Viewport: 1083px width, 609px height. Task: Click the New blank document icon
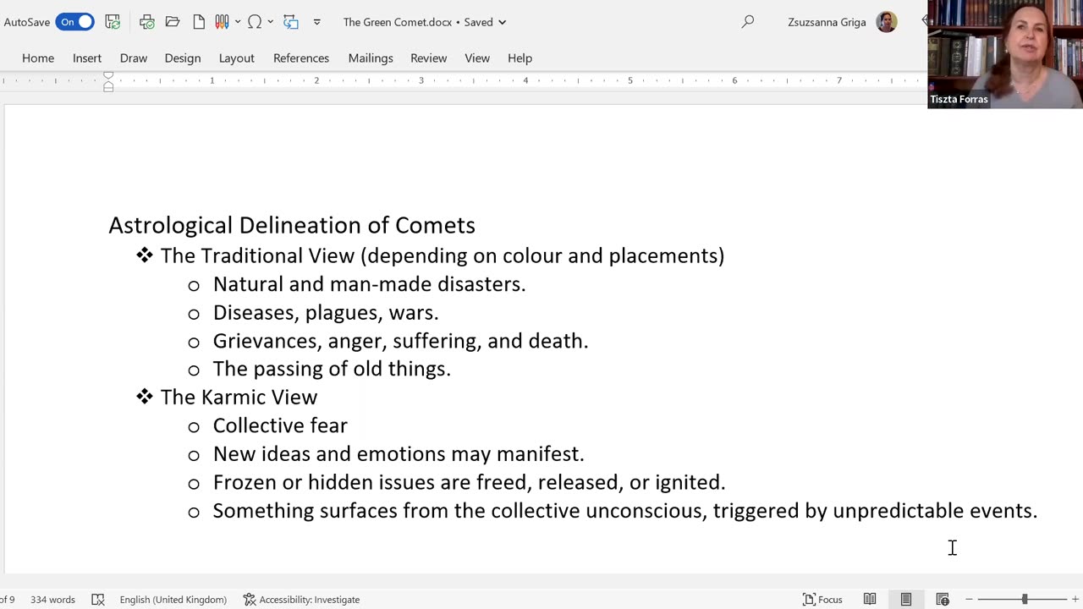tap(199, 22)
